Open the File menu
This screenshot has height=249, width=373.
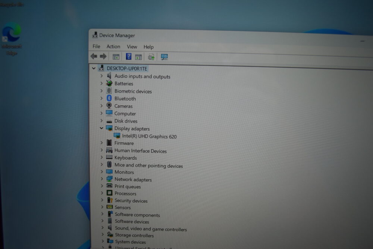(96, 46)
